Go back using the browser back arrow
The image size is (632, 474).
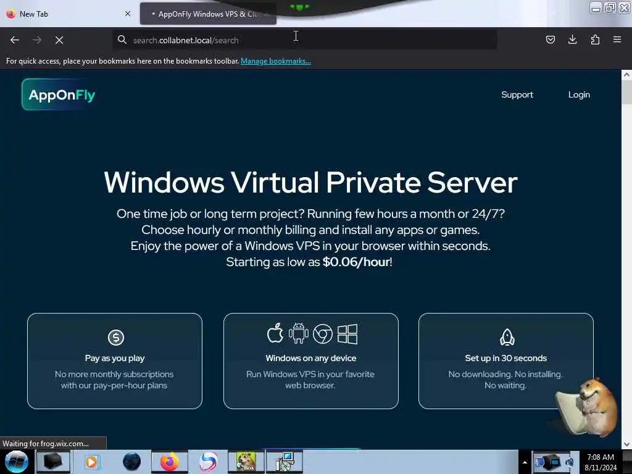(x=15, y=40)
